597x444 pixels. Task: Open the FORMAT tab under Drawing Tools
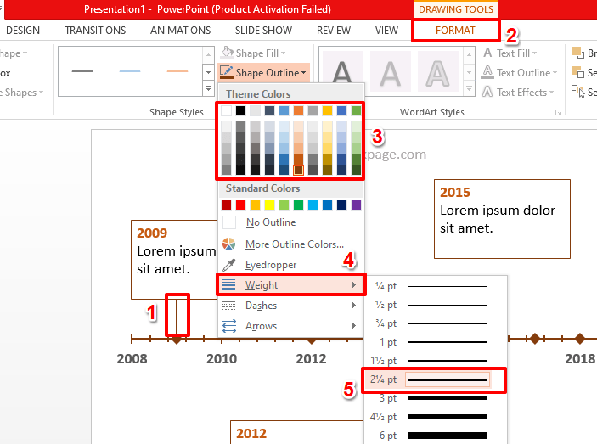click(x=455, y=31)
